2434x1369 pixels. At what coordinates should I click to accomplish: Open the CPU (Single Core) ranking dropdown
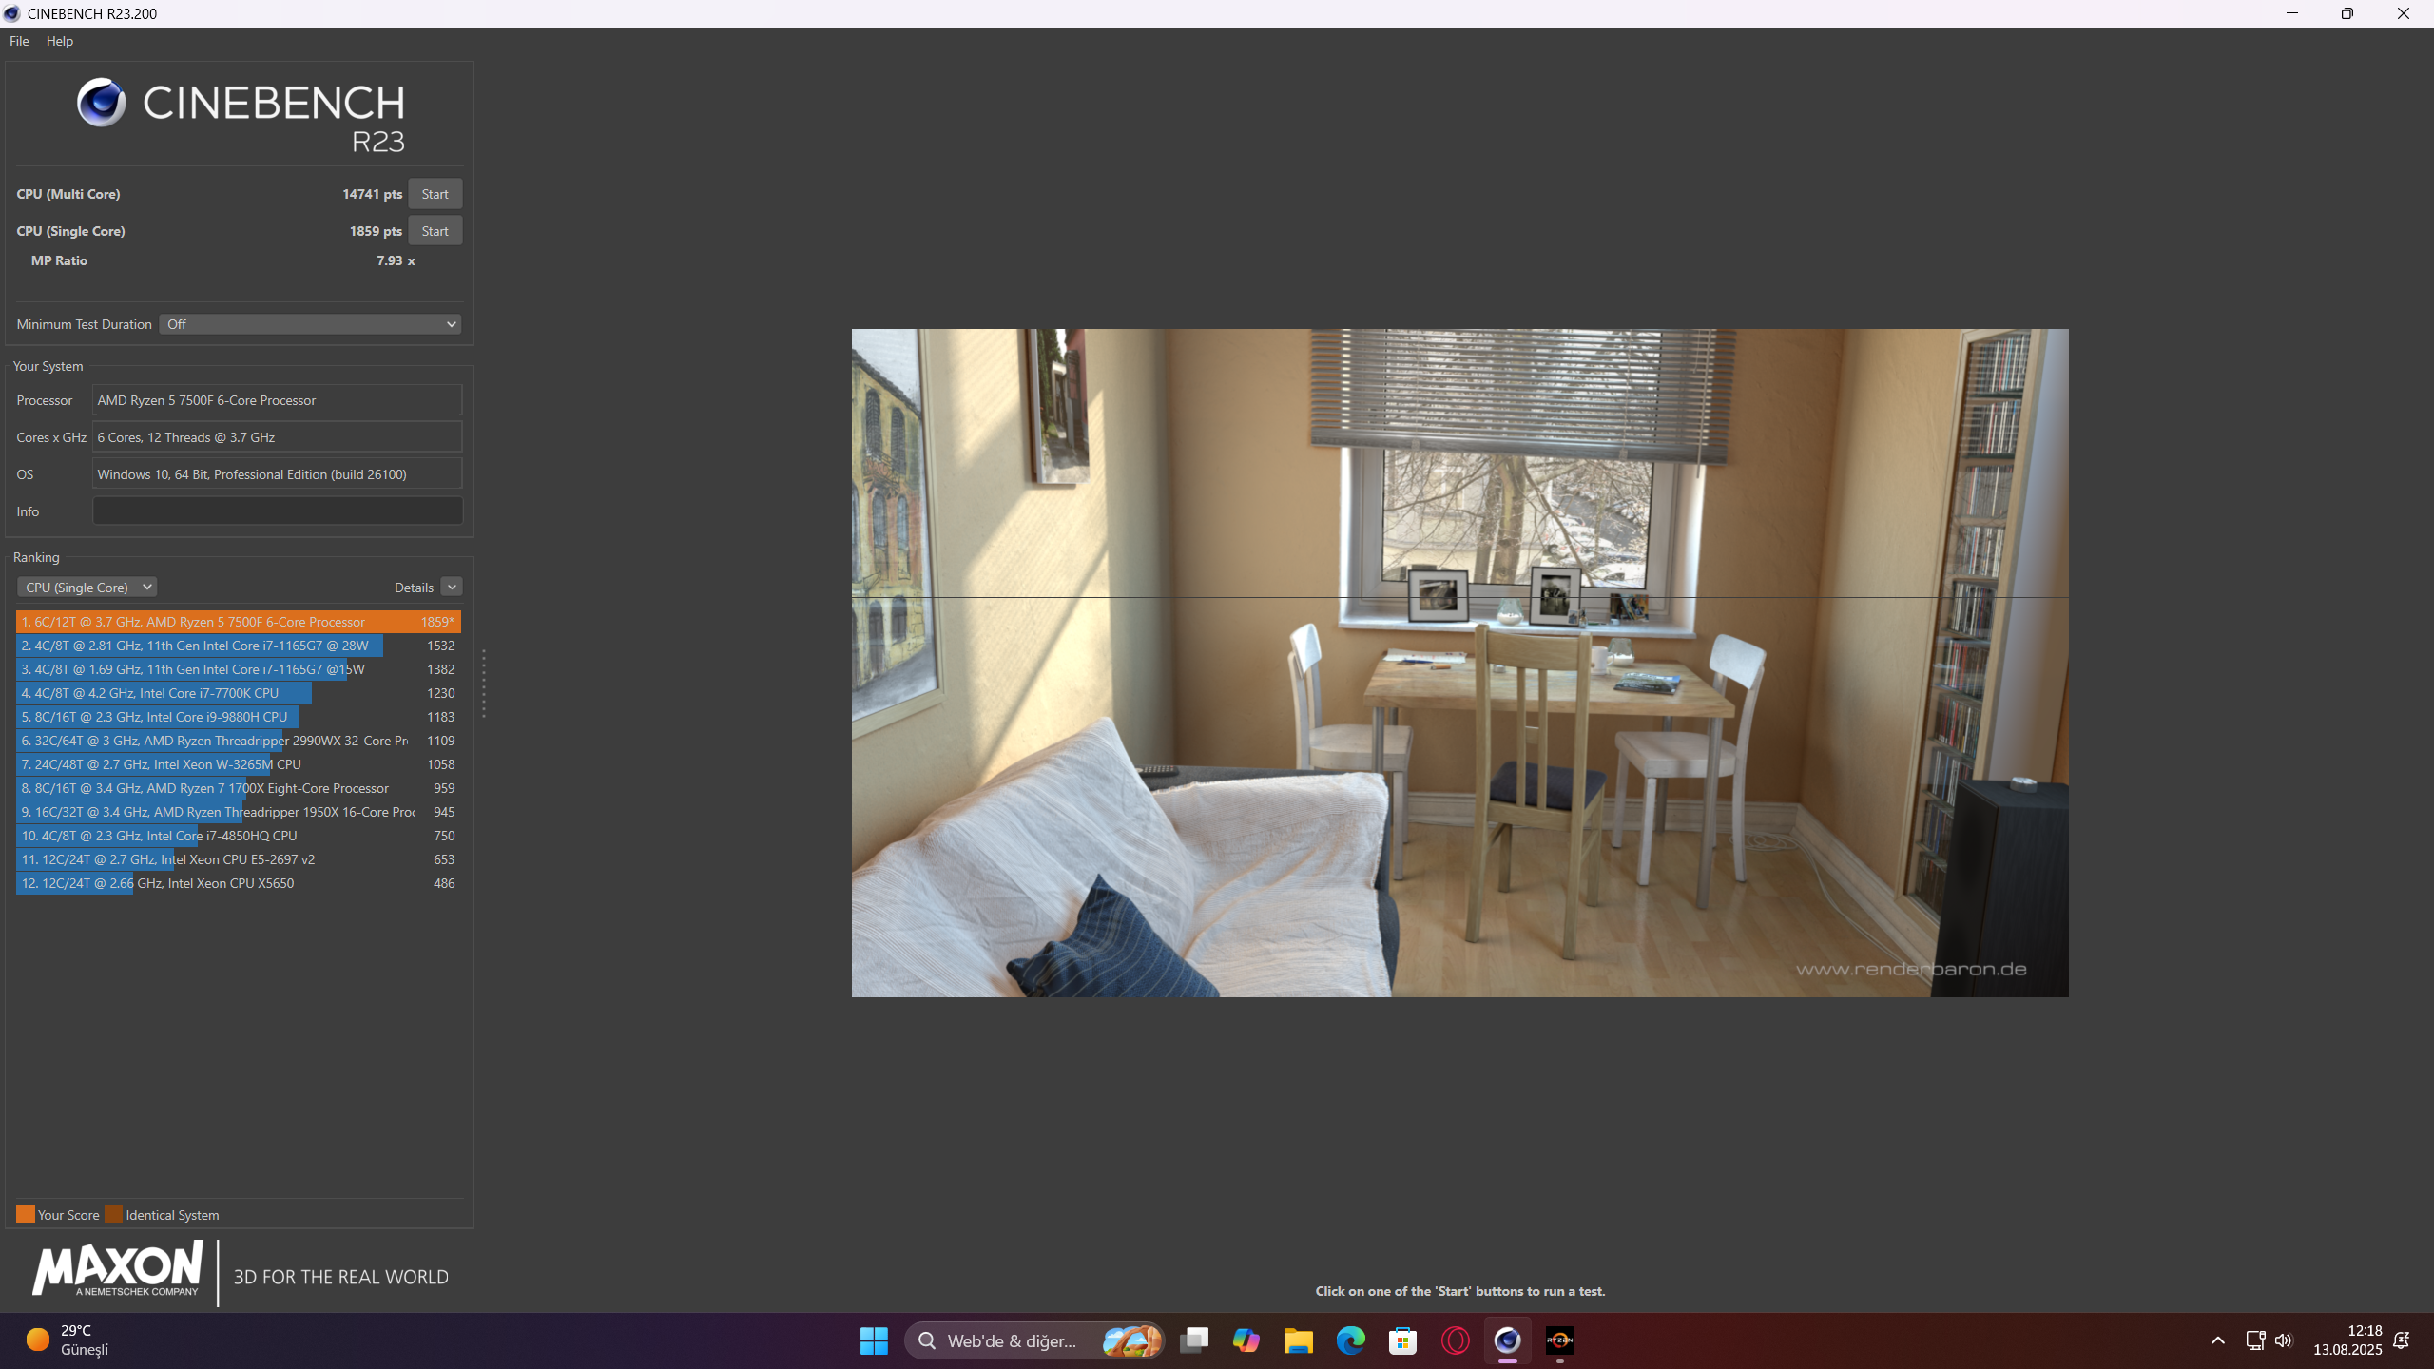[x=87, y=588]
